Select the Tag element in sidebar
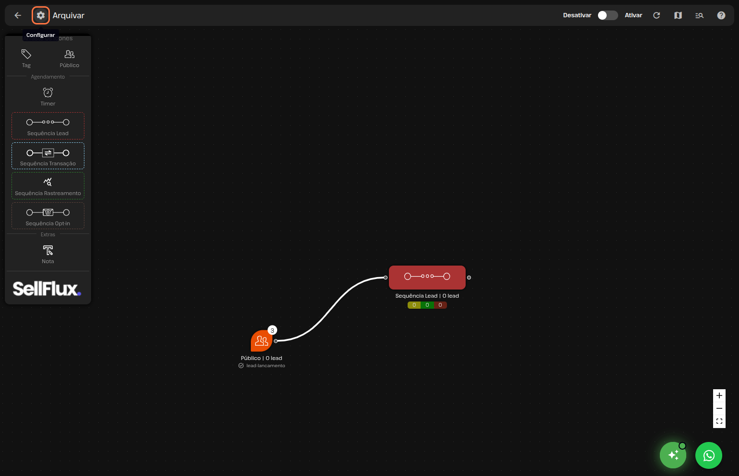739x476 pixels. click(26, 58)
